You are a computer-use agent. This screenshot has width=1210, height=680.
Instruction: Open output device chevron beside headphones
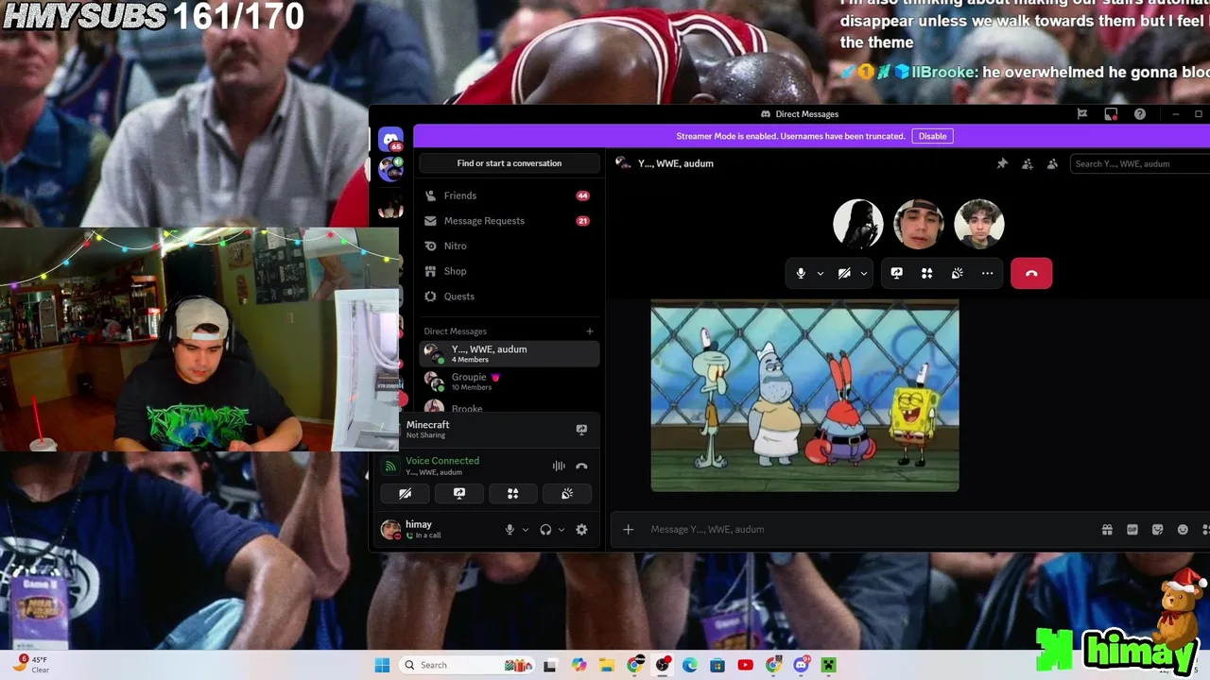[x=562, y=530]
